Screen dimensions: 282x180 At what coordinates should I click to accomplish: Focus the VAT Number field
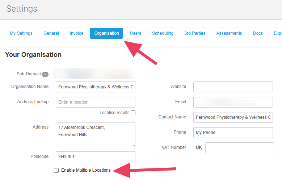239,148
